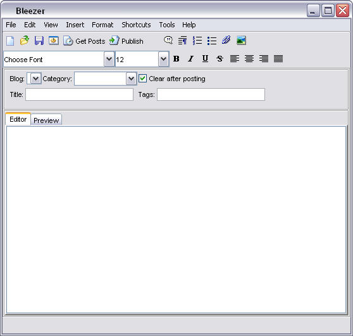Save the post with the floppy disk icon

[39, 41]
